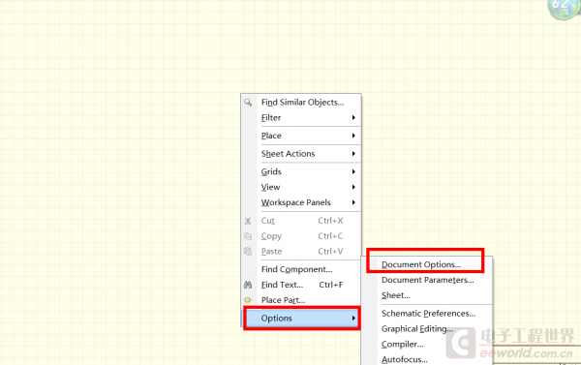Click the View submenu arrow
The height and width of the screenshot is (365, 581).
point(353,187)
